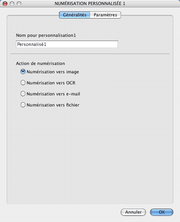
Task: Click the 'Action de numérisation' heading
Action: pyautogui.click(x=40, y=63)
